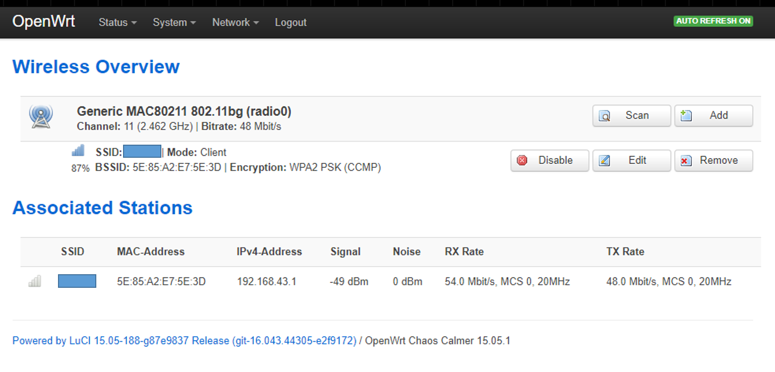Click the red disable icon on the Disable button

(x=522, y=160)
